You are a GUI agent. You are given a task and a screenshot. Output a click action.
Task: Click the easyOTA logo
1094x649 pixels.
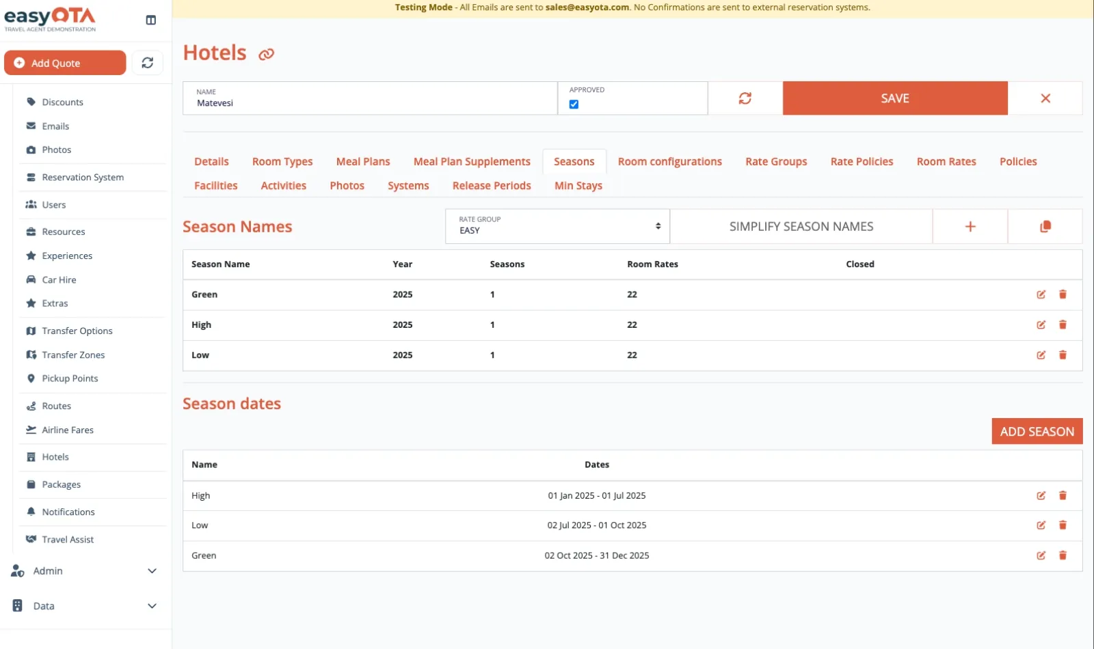click(50, 19)
